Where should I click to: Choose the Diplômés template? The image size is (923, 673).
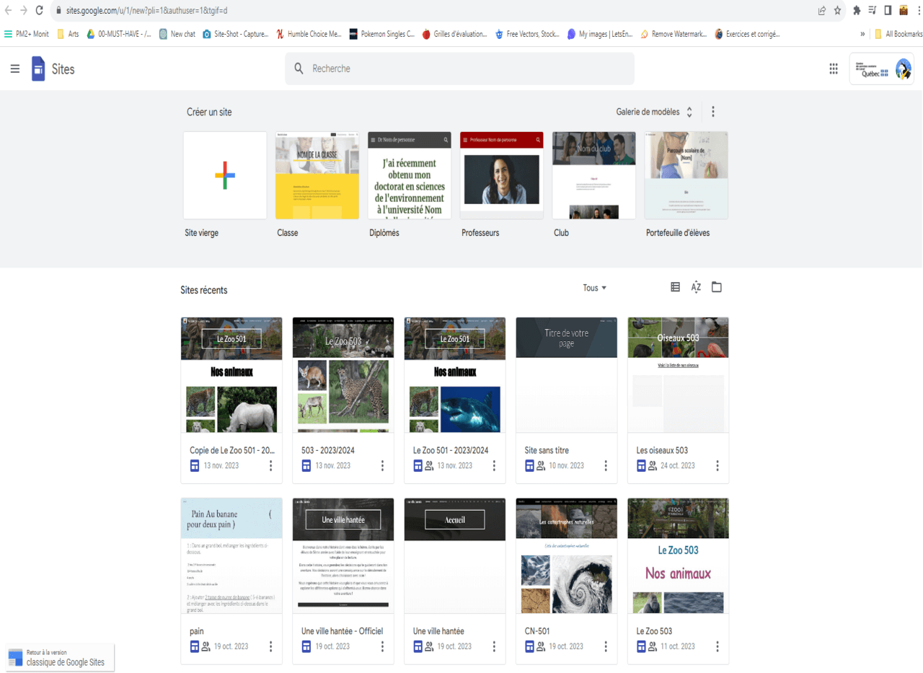410,175
